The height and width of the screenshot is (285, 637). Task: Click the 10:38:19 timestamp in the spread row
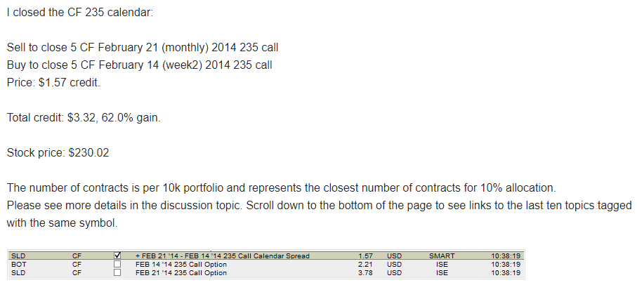pos(506,256)
